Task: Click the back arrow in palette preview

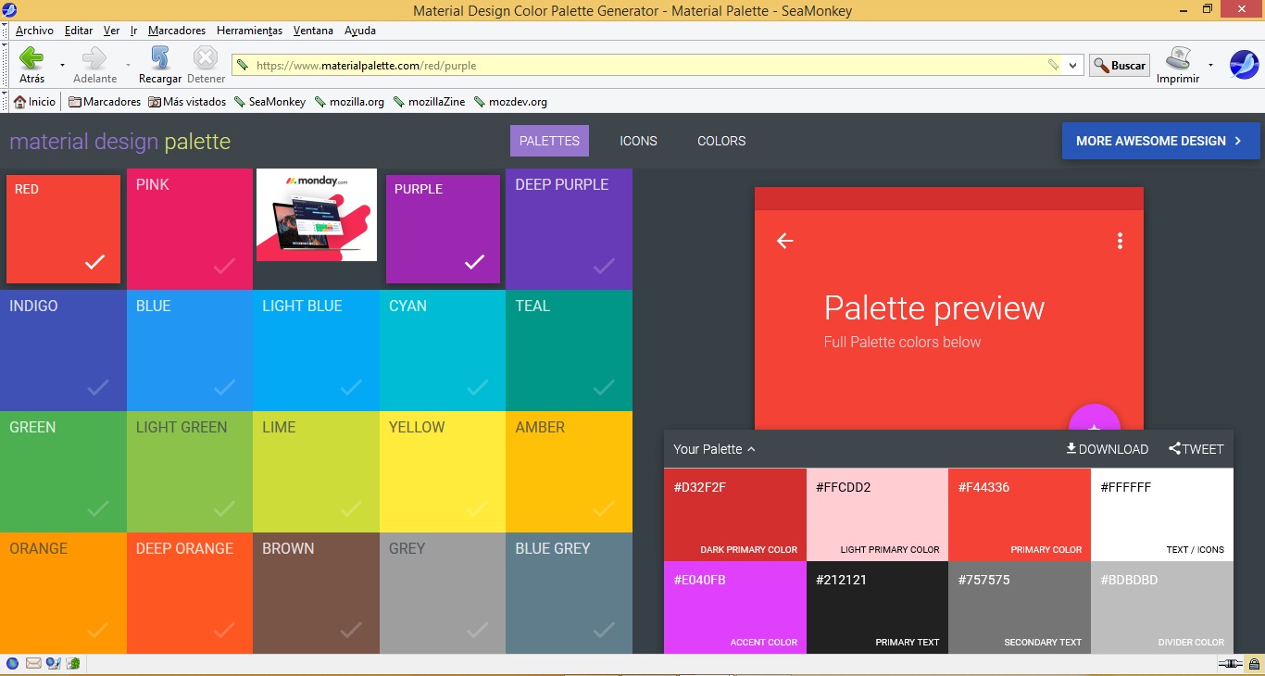Action: coord(785,241)
